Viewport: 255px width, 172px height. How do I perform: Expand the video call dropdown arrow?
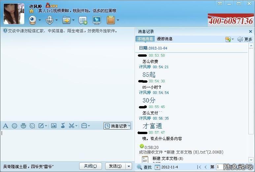click(40, 20)
